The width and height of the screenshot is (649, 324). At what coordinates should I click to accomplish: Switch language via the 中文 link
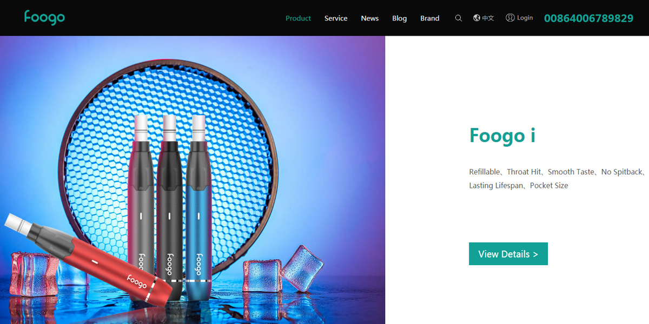(x=488, y=18)
